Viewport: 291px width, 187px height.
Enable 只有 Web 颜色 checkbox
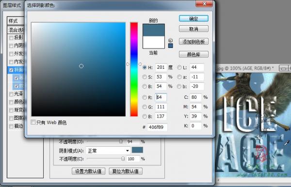click(33, 122)
